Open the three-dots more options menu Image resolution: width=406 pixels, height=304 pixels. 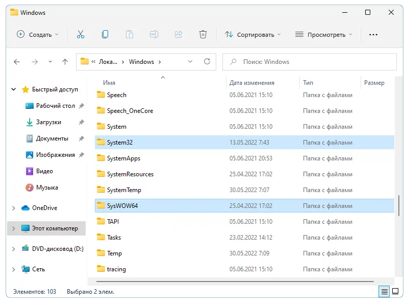(373, 35)
